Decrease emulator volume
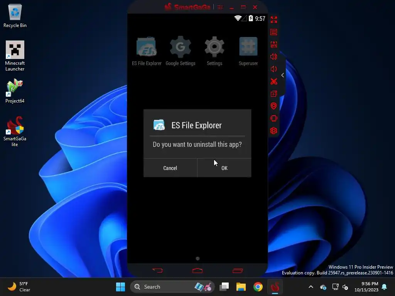 click(x=274, y=69)
